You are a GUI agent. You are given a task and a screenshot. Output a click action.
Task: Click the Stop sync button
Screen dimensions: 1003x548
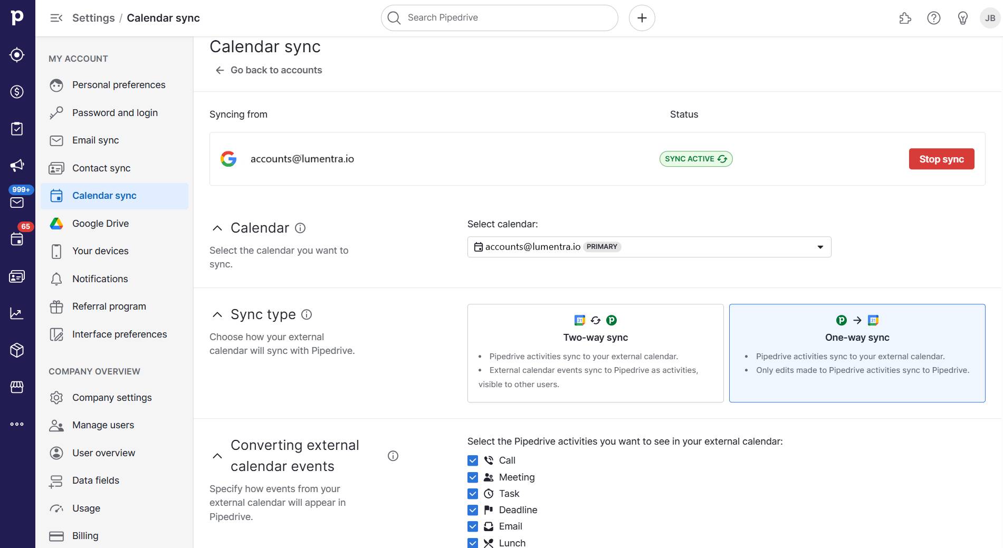(x=941, y=159)
